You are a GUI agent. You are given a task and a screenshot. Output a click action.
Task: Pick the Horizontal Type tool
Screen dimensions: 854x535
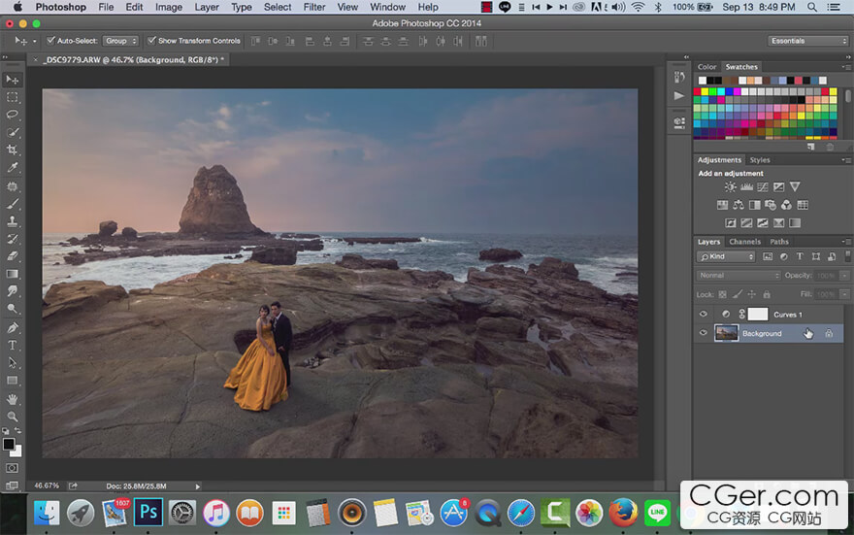pos(13,345)
